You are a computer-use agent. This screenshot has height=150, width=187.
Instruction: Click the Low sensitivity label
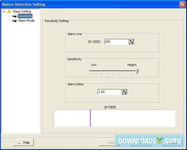[x=93, y=65]
